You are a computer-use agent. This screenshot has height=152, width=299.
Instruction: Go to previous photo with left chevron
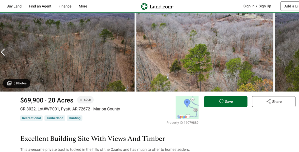click(3, 52)
